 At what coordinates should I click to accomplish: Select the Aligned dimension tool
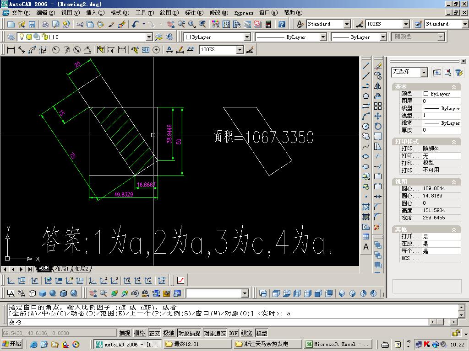[x=22, y=50]
